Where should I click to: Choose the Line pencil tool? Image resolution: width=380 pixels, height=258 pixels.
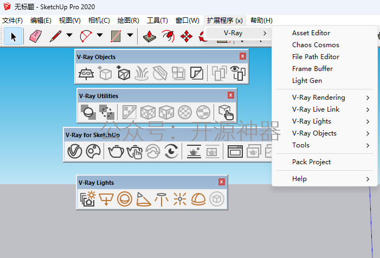tap(55, 36)
